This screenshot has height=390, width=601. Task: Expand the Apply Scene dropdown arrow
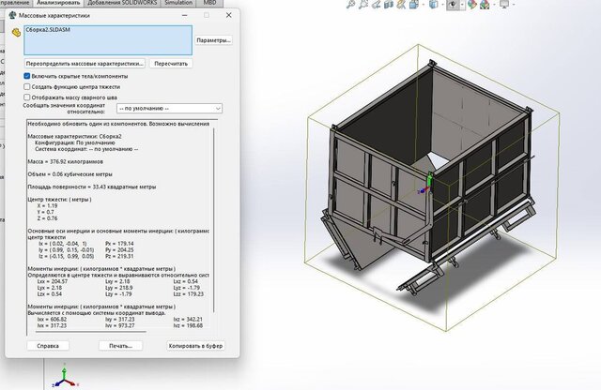pyautogui.click(x=494, y=5)
